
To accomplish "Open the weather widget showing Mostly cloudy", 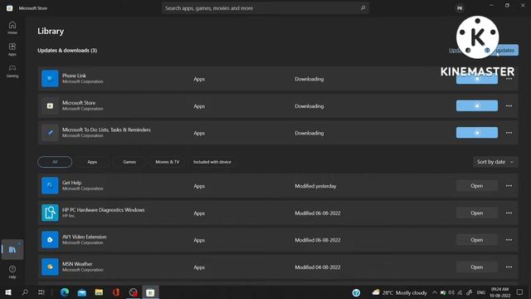I will pos(399,292).
